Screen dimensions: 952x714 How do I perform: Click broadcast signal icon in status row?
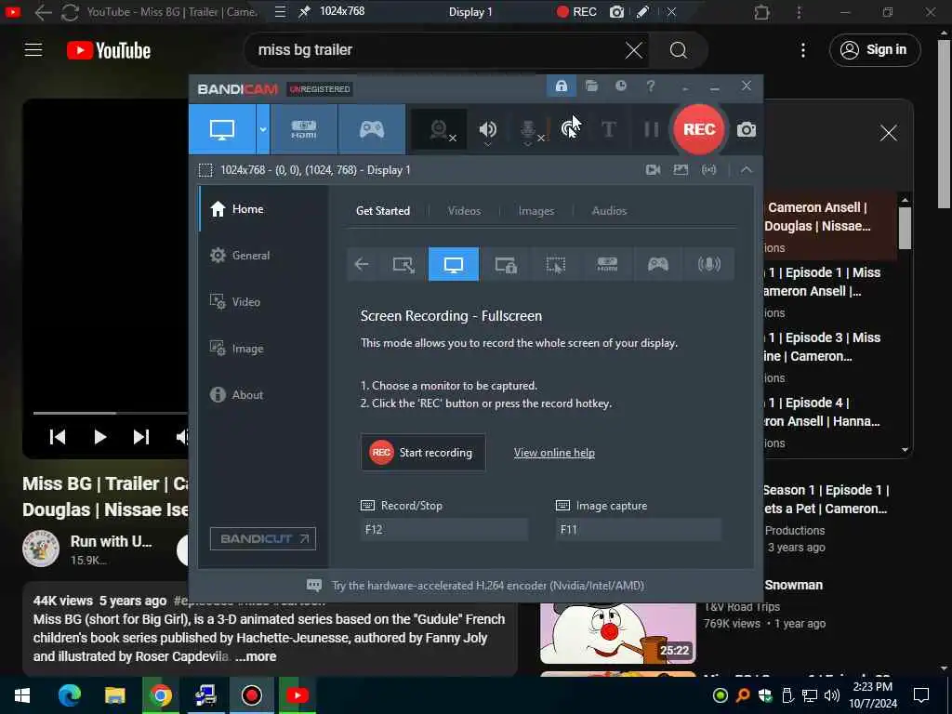coord(708,170)
